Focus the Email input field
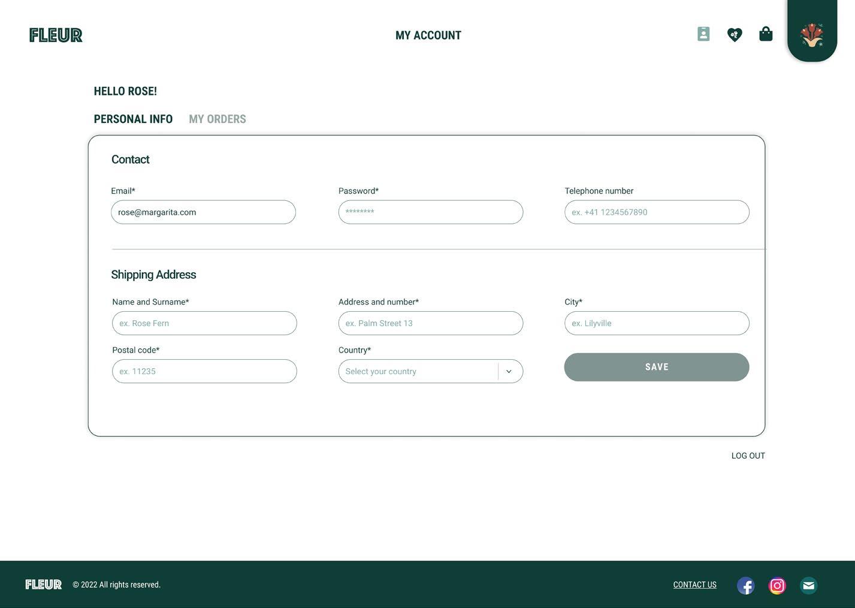Image resolution: width=855 pixels, height=608 pixels. click(x=203, y=212)
